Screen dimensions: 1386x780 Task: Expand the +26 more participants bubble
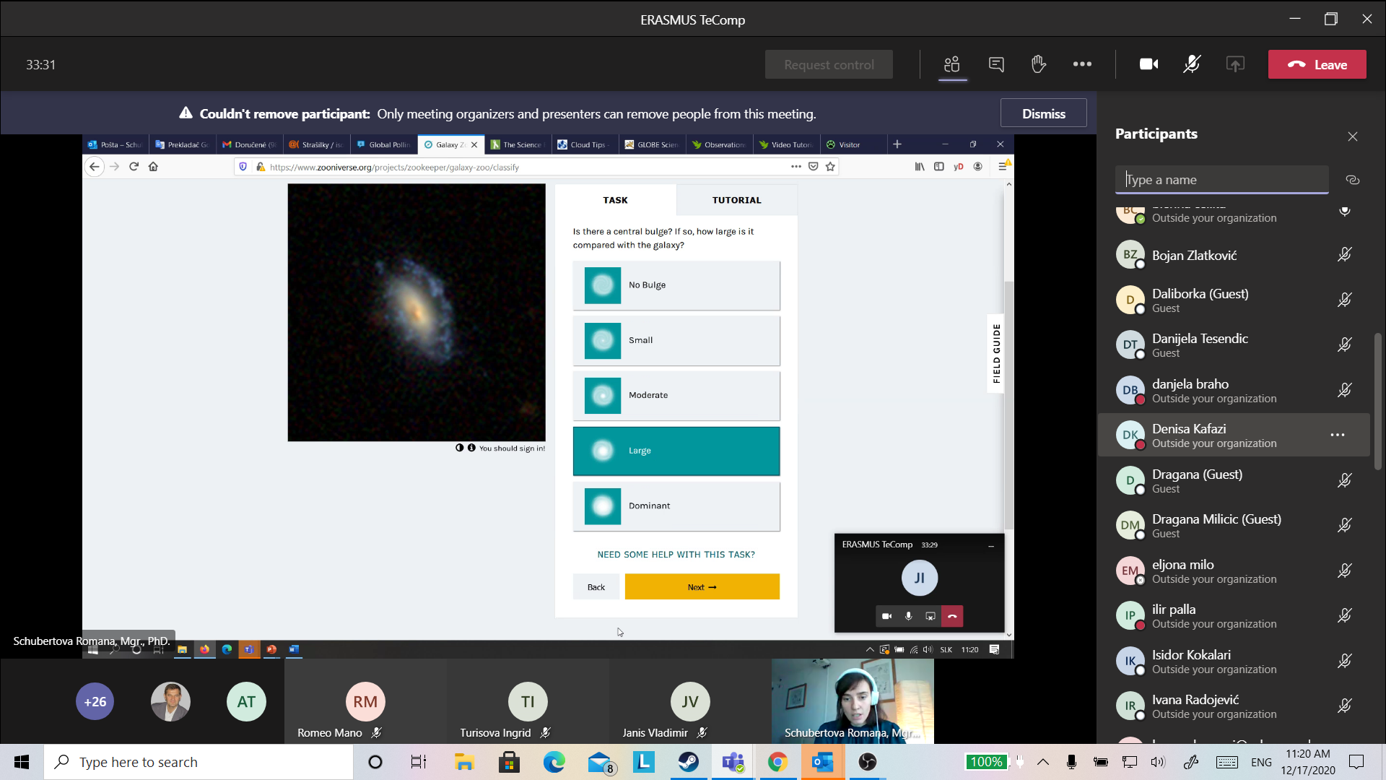[x=95, y=701]
